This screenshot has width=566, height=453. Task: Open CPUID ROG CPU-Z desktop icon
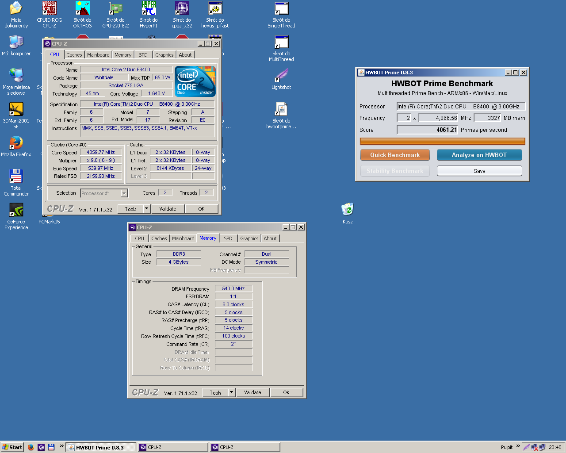[49, 15]
